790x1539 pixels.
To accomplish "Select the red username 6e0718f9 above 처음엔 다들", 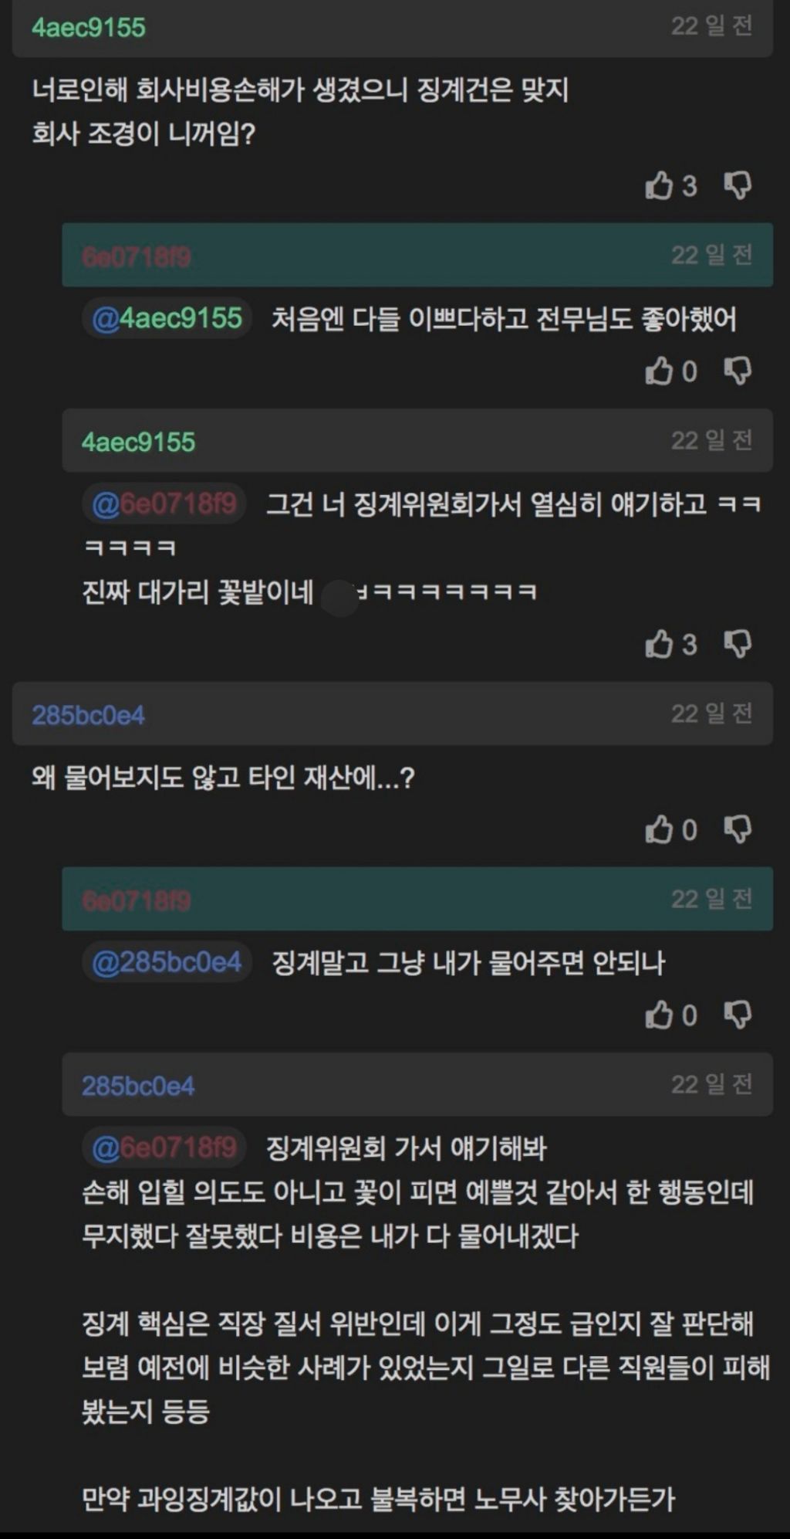I will coord(137,256).
